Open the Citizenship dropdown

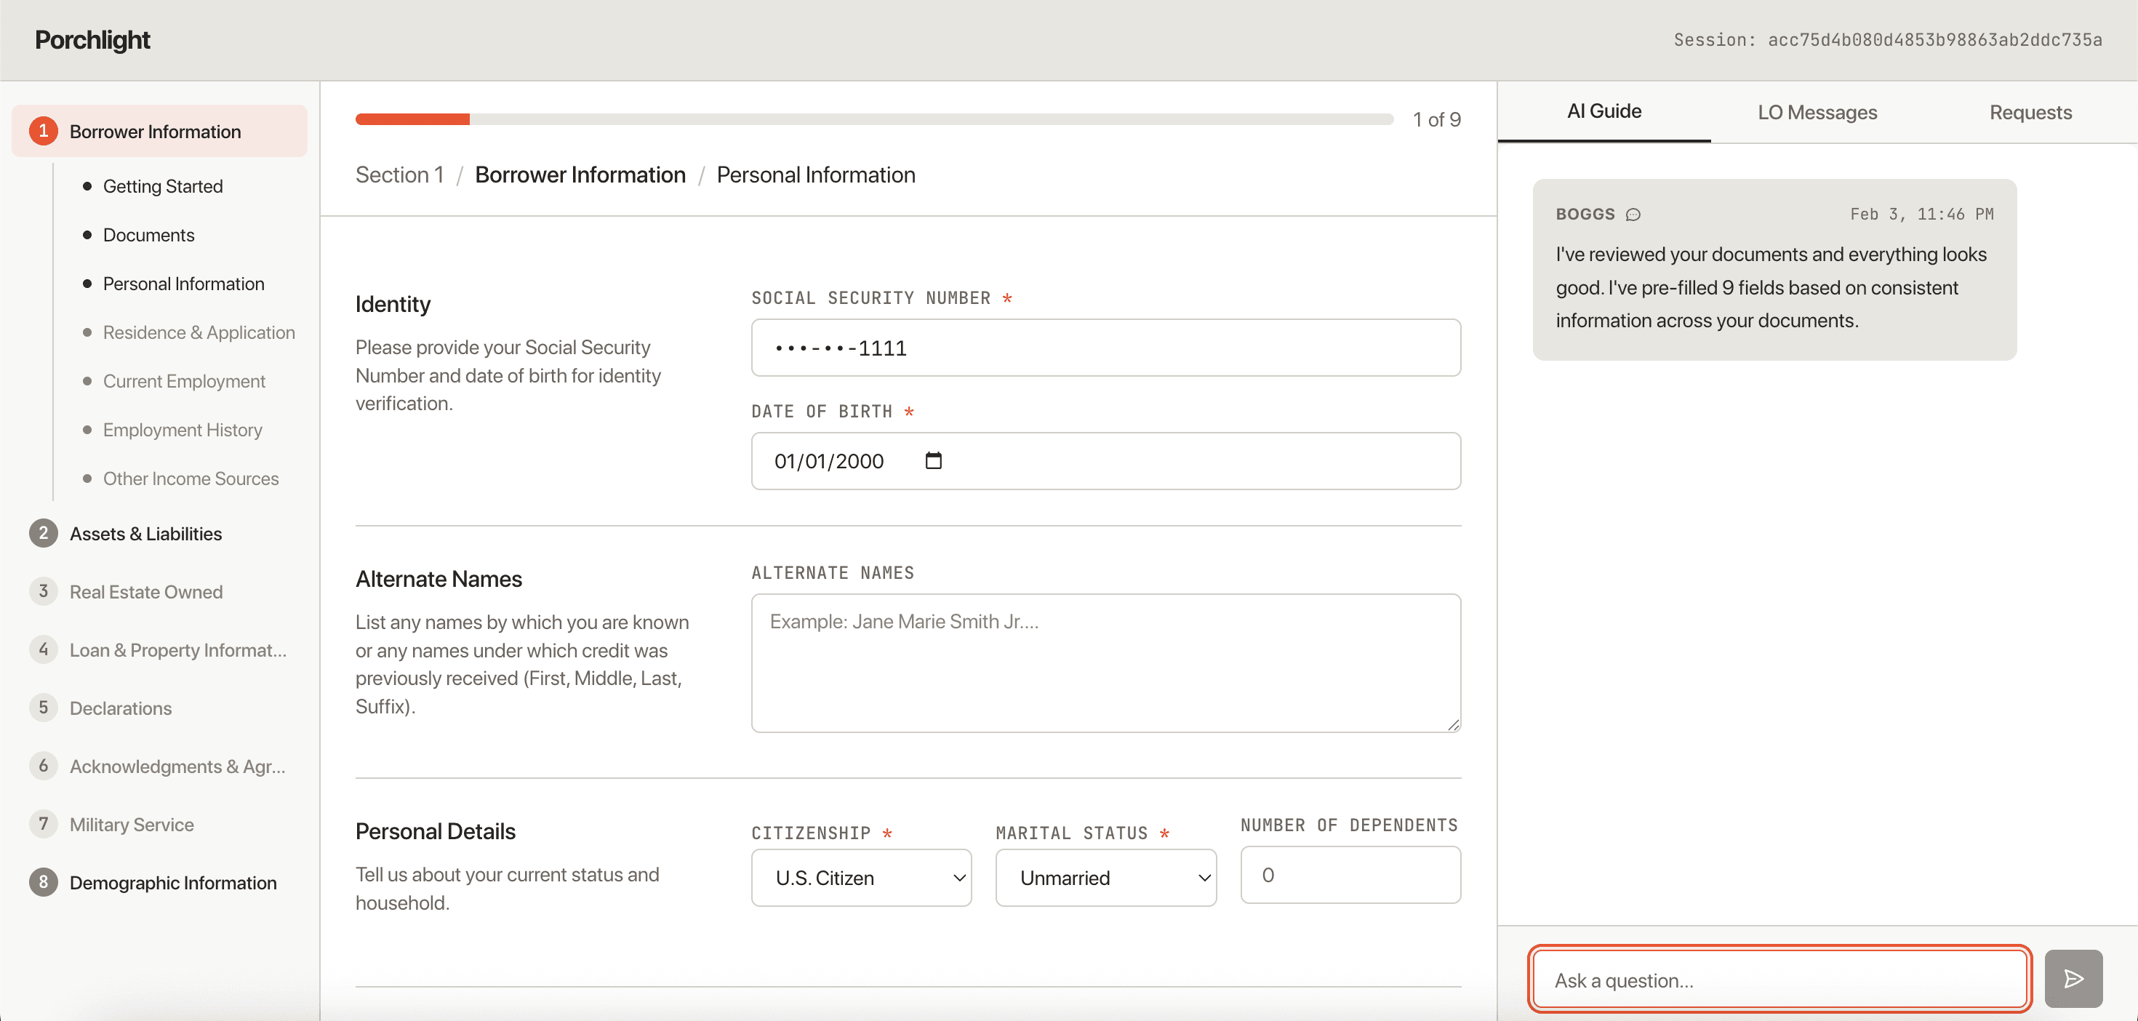pyautogui.click(x=861, y=878)
